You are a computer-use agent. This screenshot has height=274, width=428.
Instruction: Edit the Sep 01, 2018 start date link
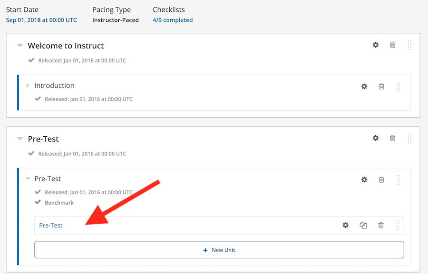coord(41,20)
